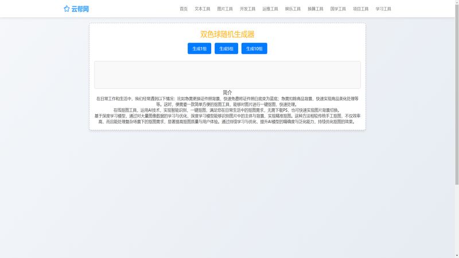Generate five sets with 生成5组

226,49
